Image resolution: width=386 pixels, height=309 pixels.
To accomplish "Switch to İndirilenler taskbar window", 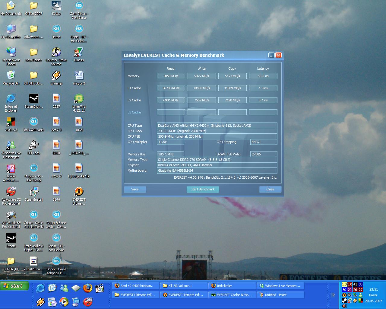I will pyautogui.click(x=232, y=286).
